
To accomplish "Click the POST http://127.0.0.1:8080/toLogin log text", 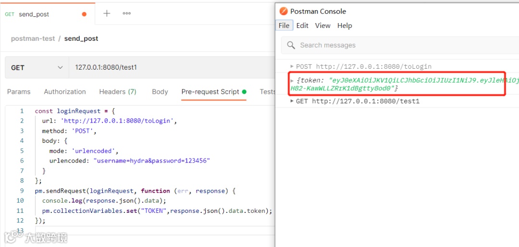I will click(364, 66).
